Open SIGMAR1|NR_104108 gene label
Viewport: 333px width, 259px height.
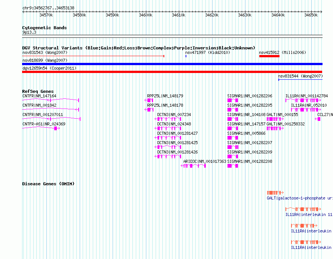pyautogui.click(x=246, y=115)
